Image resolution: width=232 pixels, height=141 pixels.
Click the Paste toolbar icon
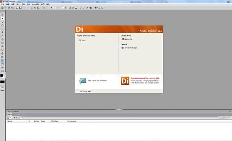point(38,8)
